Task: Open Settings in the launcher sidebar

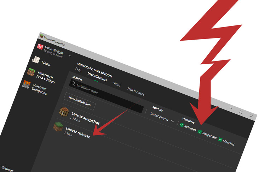Action: coord(7,169)
